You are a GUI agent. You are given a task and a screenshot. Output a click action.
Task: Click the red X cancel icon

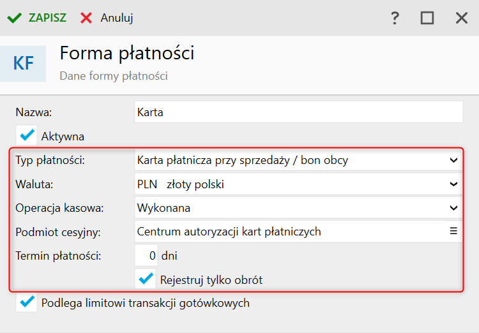(x=86, y=18)
